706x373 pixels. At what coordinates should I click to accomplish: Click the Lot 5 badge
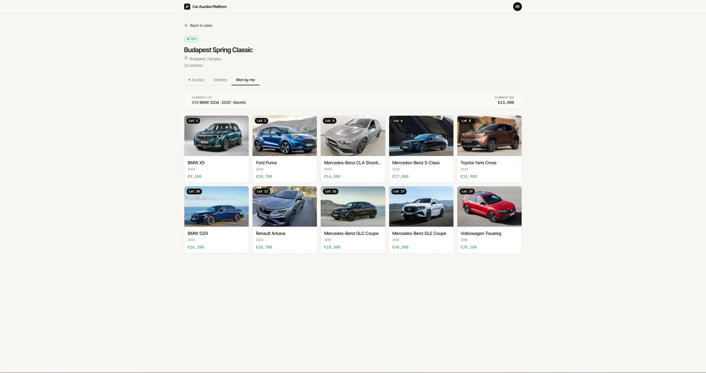point(330,121)
